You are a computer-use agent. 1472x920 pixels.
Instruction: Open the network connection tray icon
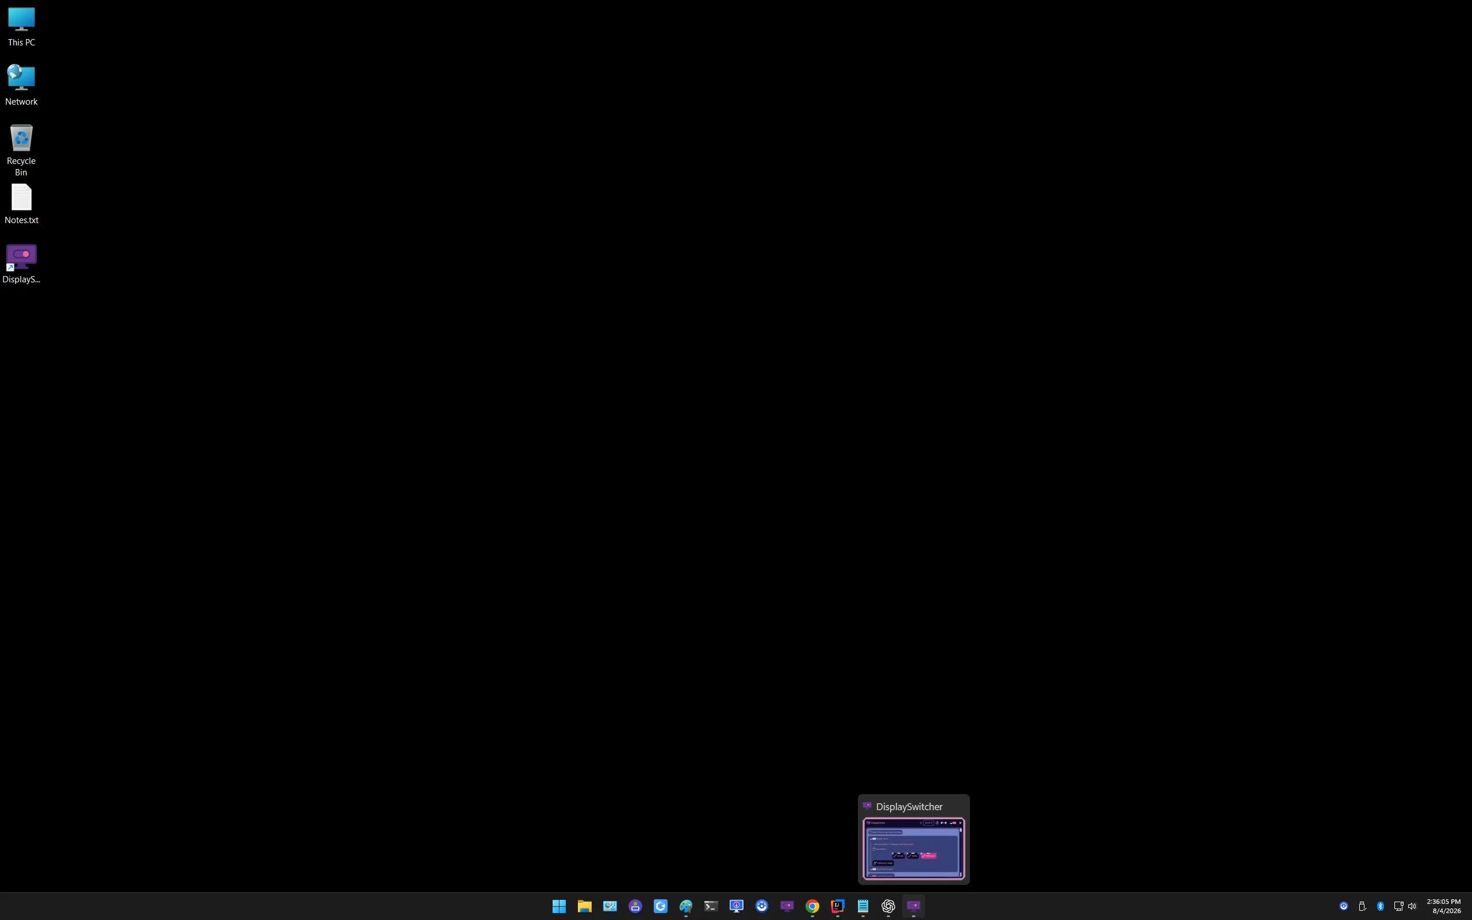pyautogui.click(x=1398, y=906)
